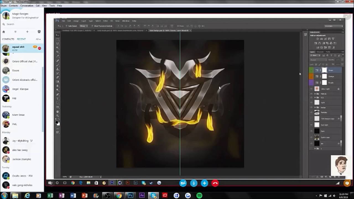Open Spotify from the Windows taskbar
Viewport: 354px width, 199px height.
coord(199,195)
